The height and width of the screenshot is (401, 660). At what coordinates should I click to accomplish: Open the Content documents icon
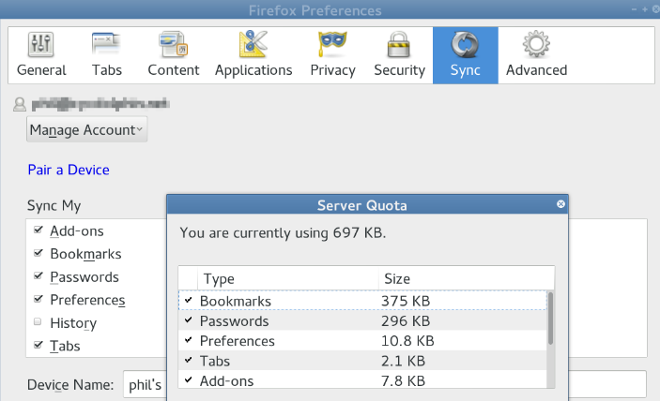tap(173, 44)
